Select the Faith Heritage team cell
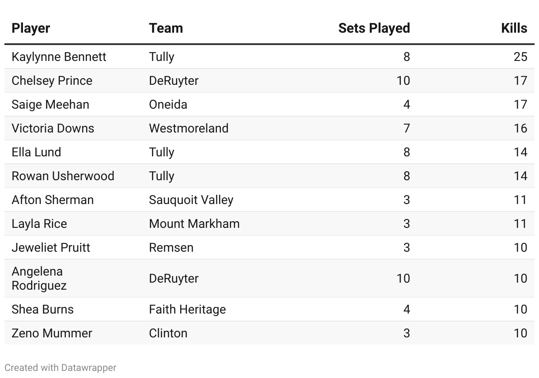The height and width of the screenshot is (378, 539). [x=187, y=310]
